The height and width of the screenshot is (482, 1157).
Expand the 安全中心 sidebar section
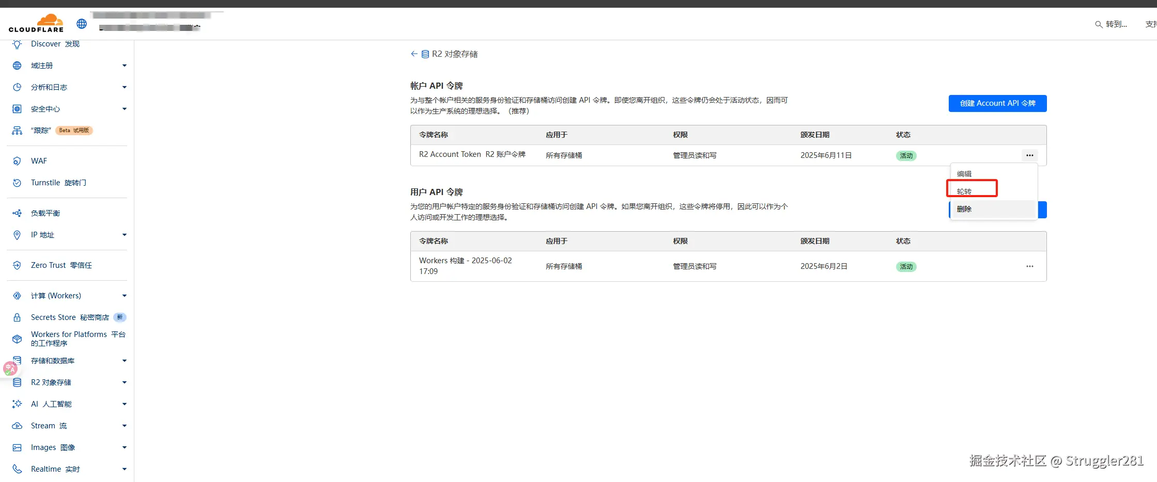pyautogui.click(x=124, y=109)
